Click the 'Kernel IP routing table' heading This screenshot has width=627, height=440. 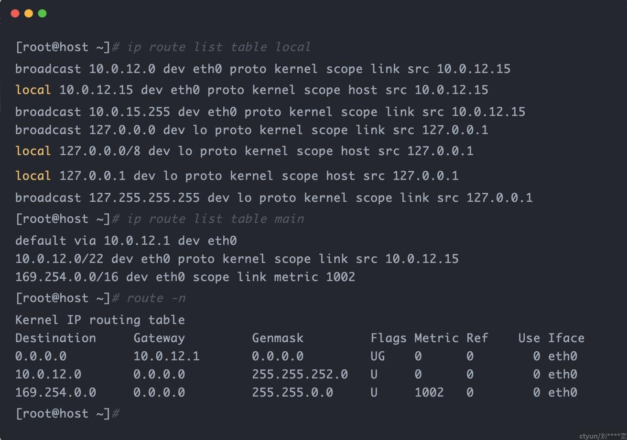(100, 320)
